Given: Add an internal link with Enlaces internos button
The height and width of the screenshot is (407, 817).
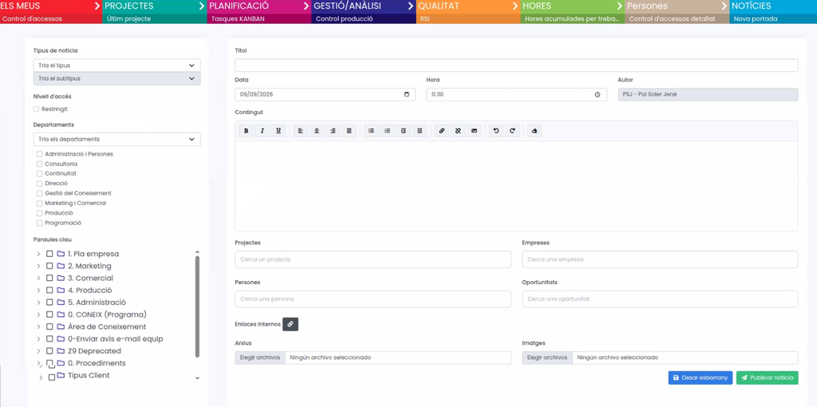Looking at the screenshot, I should [x=290, y=324].
